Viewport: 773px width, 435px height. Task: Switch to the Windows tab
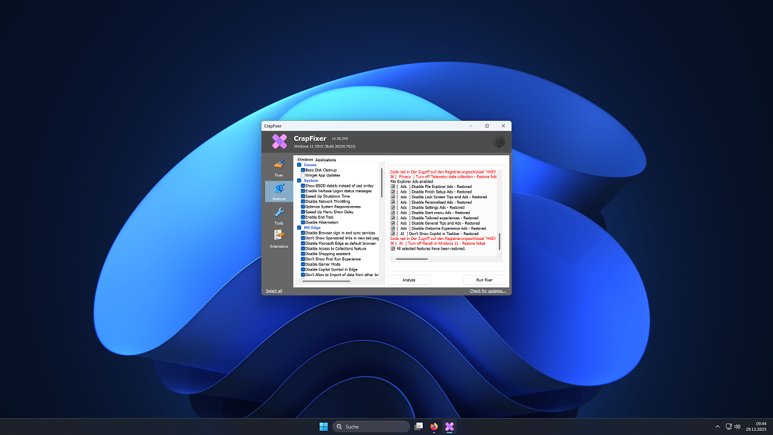[x=305, y=159]
